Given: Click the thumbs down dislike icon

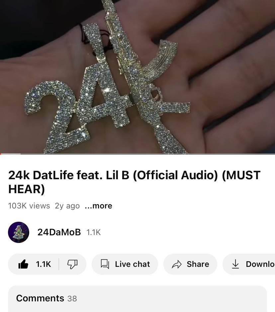Looking at the screenshot, I should (x=72, y=264).
